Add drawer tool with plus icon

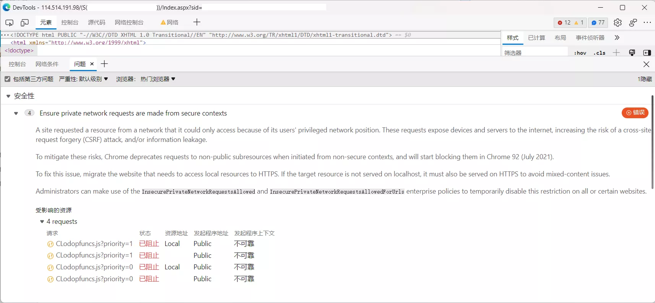(104, 64)
